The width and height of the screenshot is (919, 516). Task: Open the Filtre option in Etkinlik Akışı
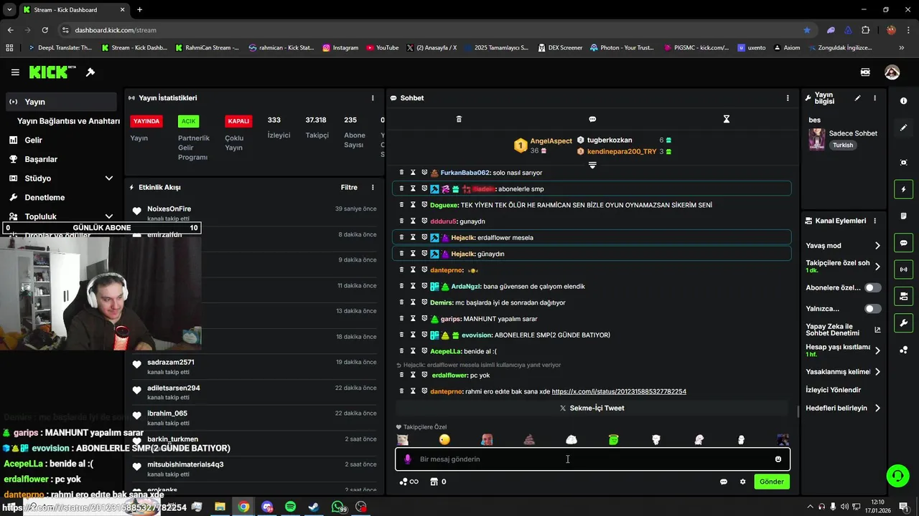pyautogui.click(x=349, y=188)
